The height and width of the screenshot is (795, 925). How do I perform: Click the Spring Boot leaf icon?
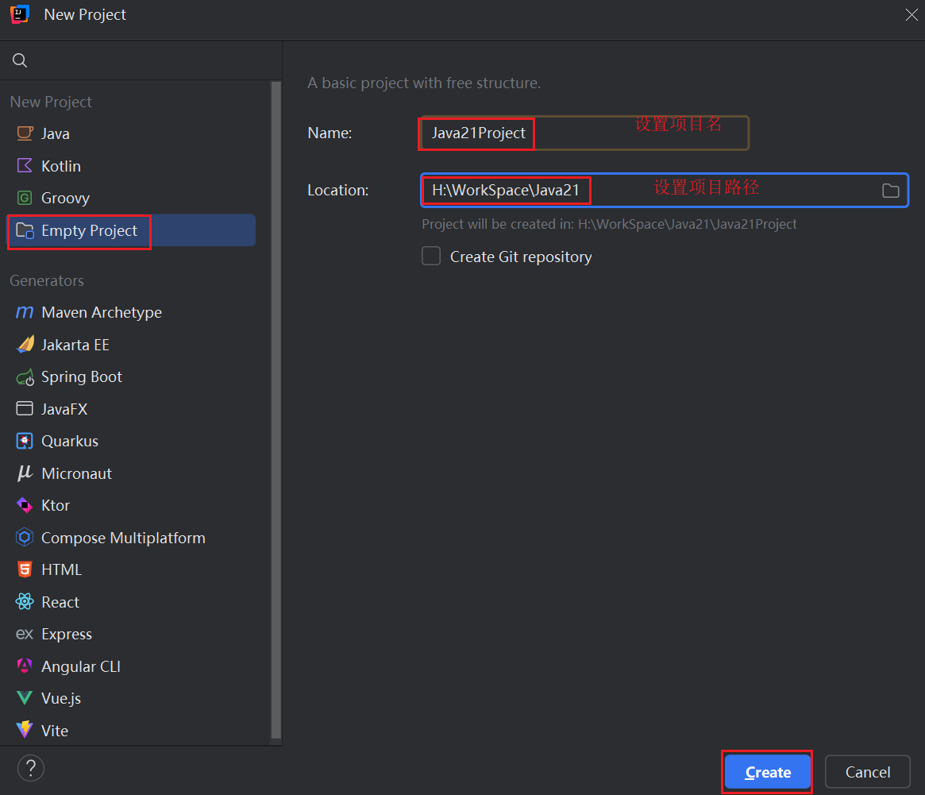pyautogui.click(x=25, y=376)
